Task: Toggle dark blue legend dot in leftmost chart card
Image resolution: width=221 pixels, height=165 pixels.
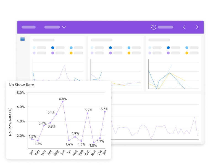Action: [x=53, y=48]
